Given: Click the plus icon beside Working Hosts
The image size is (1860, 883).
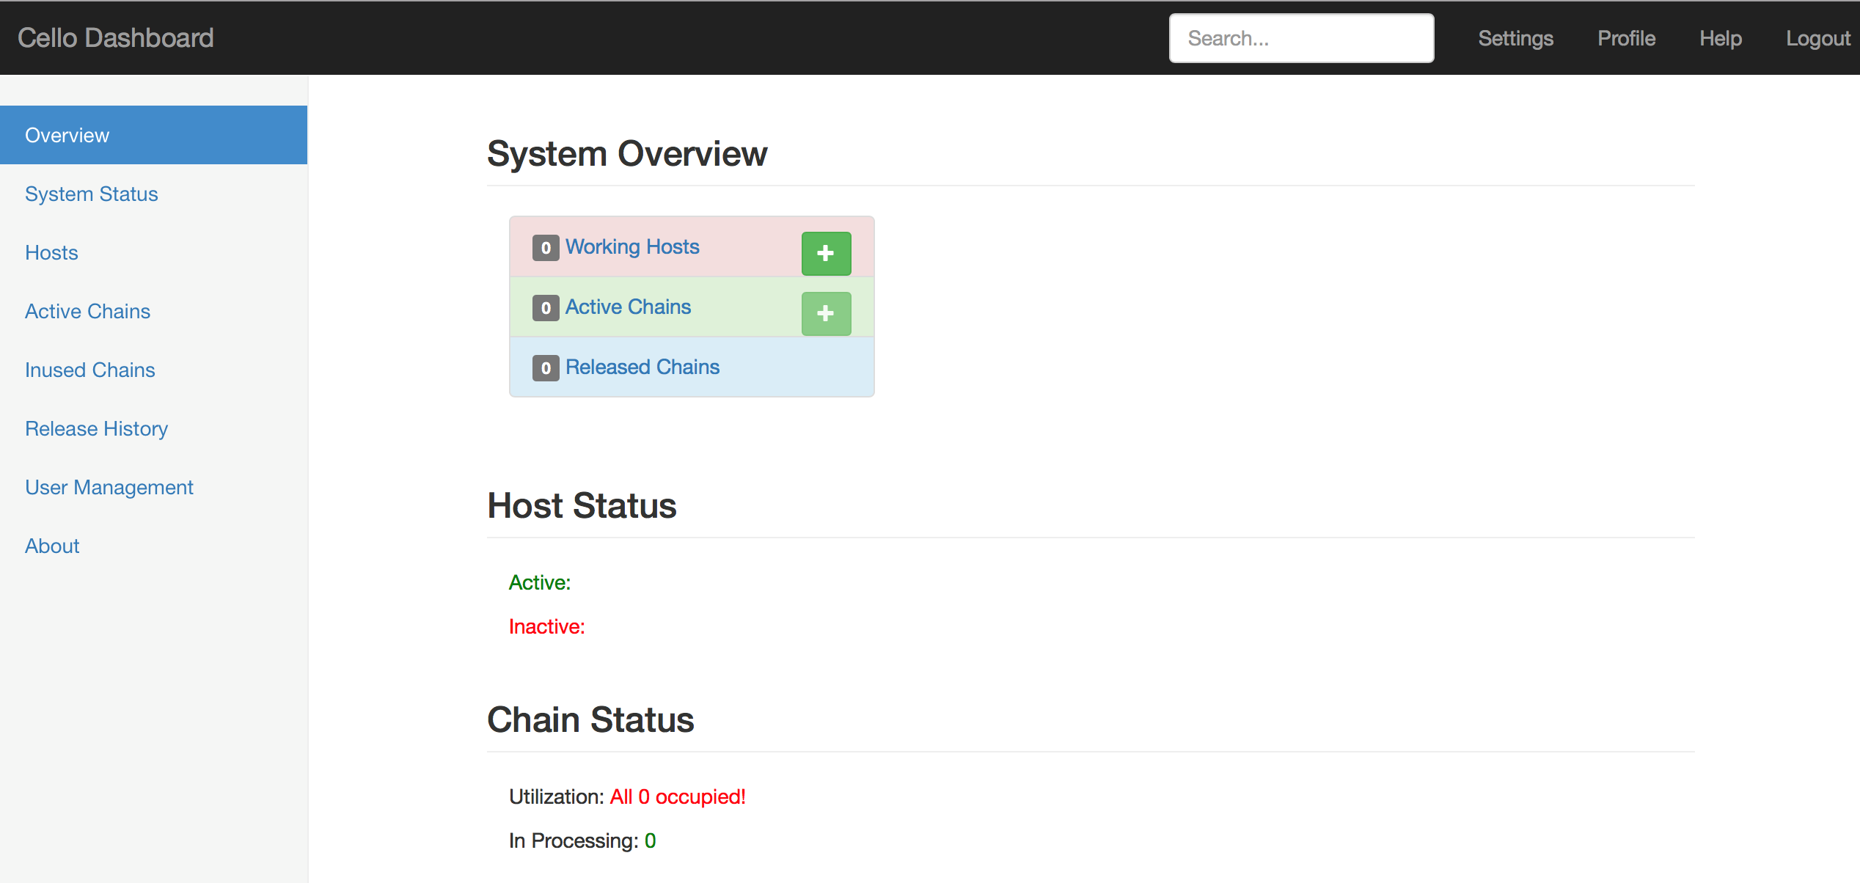Looking at the screenshot, I should click(x=826, y=254).
